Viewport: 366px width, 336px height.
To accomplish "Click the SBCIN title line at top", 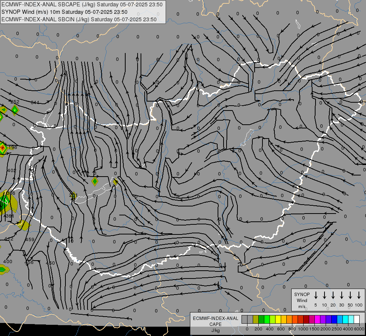I will pos(79,19).
